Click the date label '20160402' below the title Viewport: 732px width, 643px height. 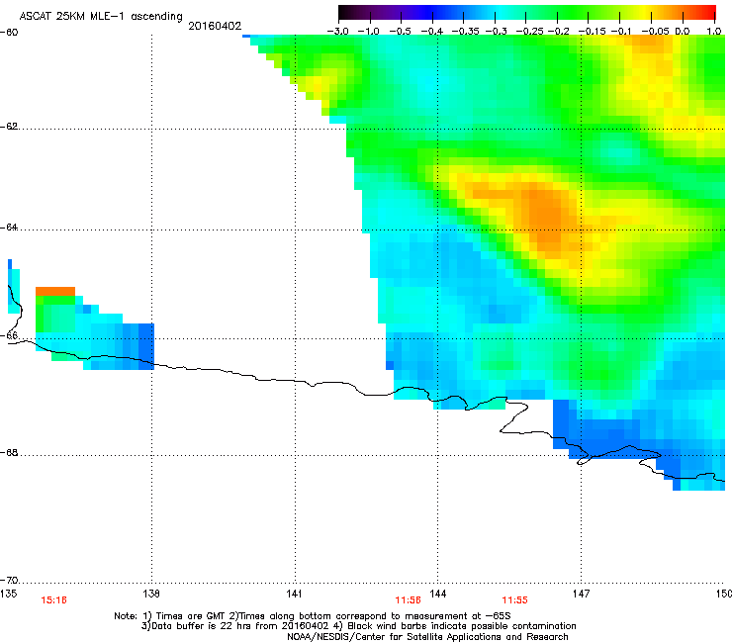[x=215, y=26]
